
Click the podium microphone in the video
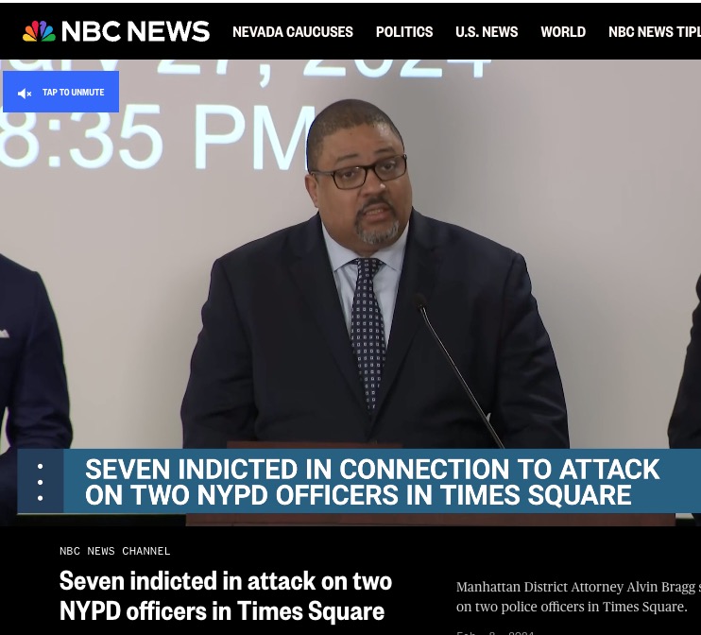coord(458,370)
